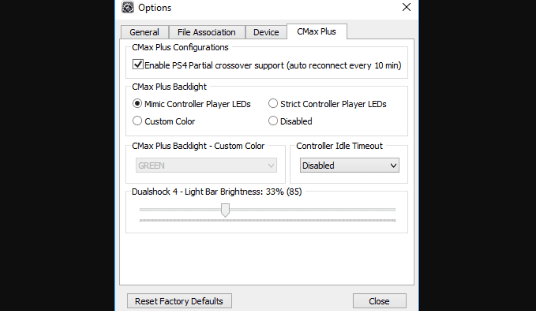Image resolution: width=536 pixels, height=311 pixels.
Task: Choose Strict Controller Player LEDs option
Action: click(x=273, y=103)
